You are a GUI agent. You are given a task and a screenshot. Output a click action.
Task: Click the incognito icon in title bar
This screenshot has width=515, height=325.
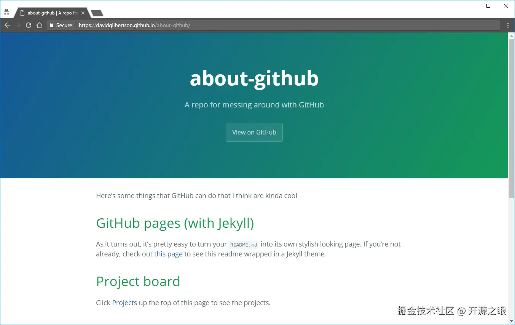(x=6, y=13)
